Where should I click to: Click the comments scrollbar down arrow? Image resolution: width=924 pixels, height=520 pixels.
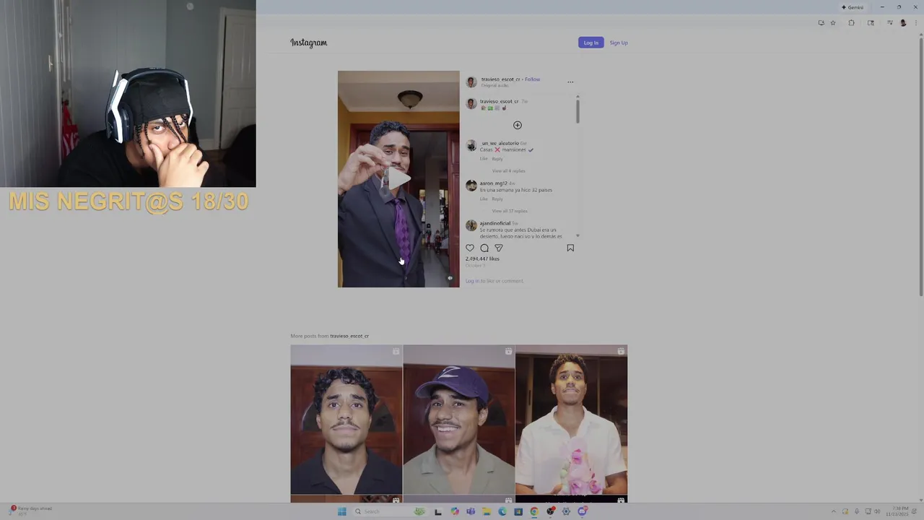pos(577,236)
